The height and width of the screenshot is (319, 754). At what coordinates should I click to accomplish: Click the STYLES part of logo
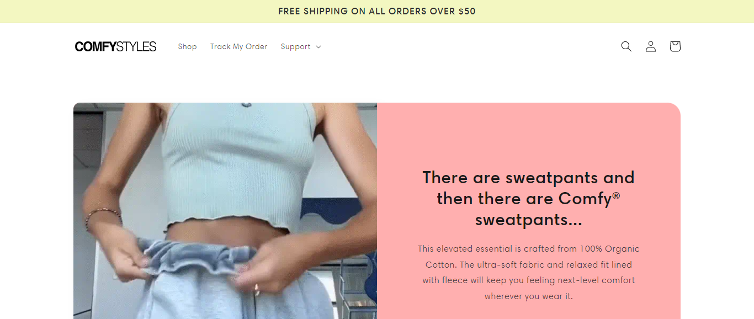tap(137, 47)
